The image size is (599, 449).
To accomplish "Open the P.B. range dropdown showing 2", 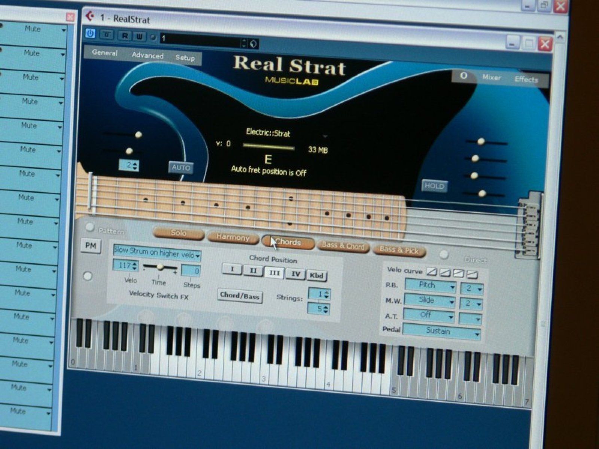I will tap(472, 288).
